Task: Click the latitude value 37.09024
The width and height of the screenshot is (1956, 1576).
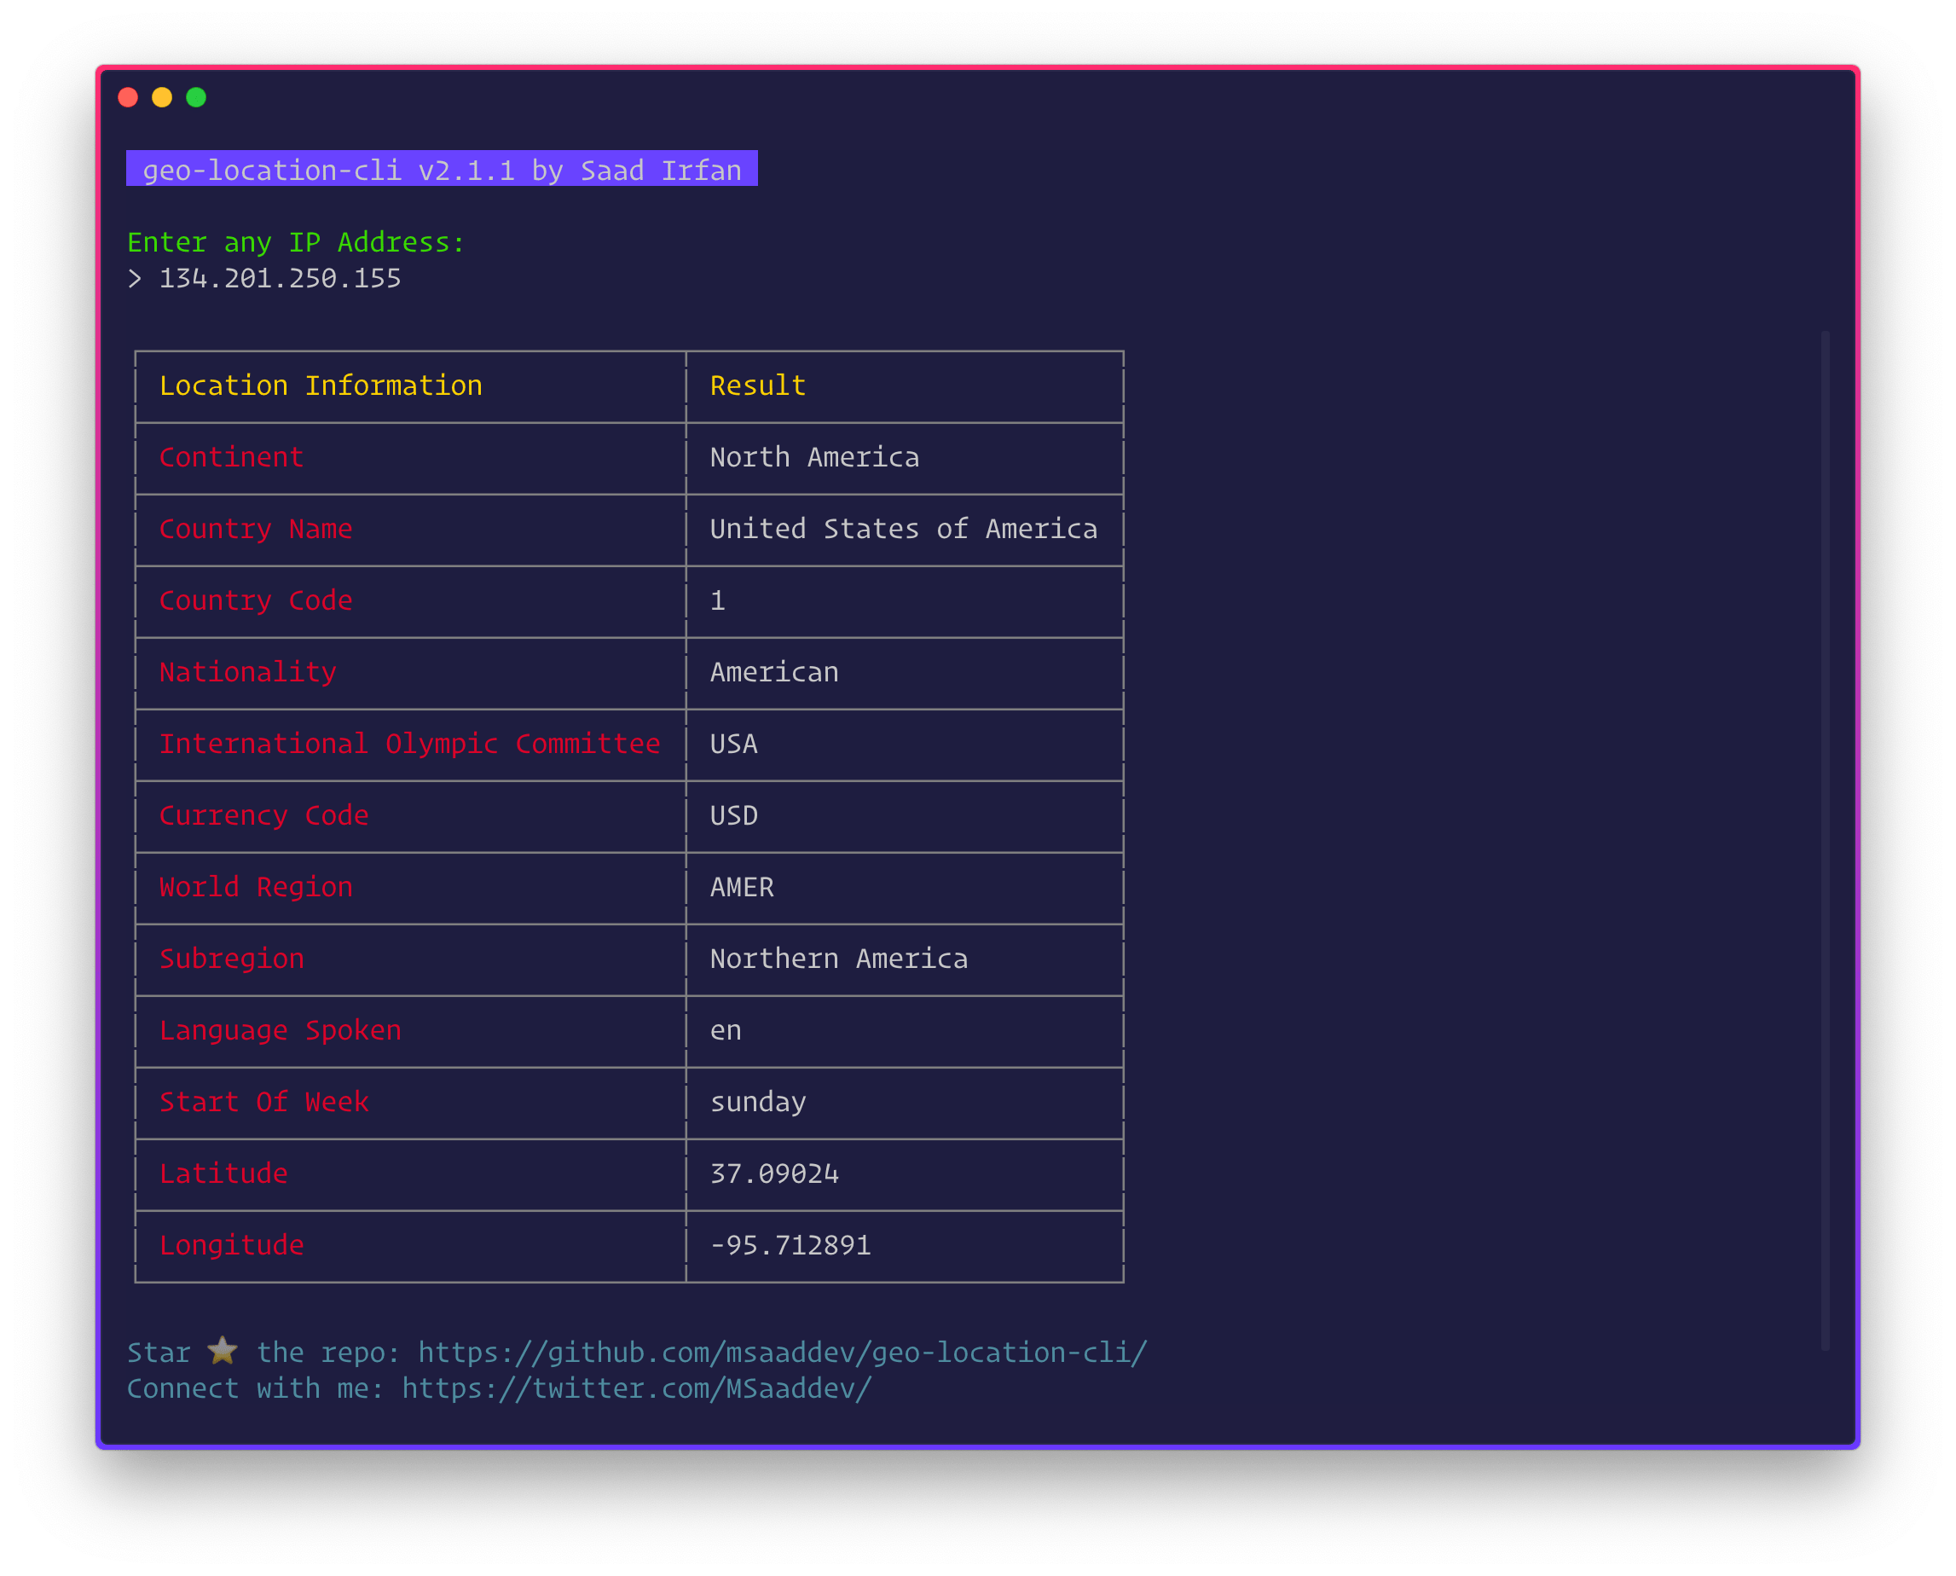Action: pos(774,1173)
